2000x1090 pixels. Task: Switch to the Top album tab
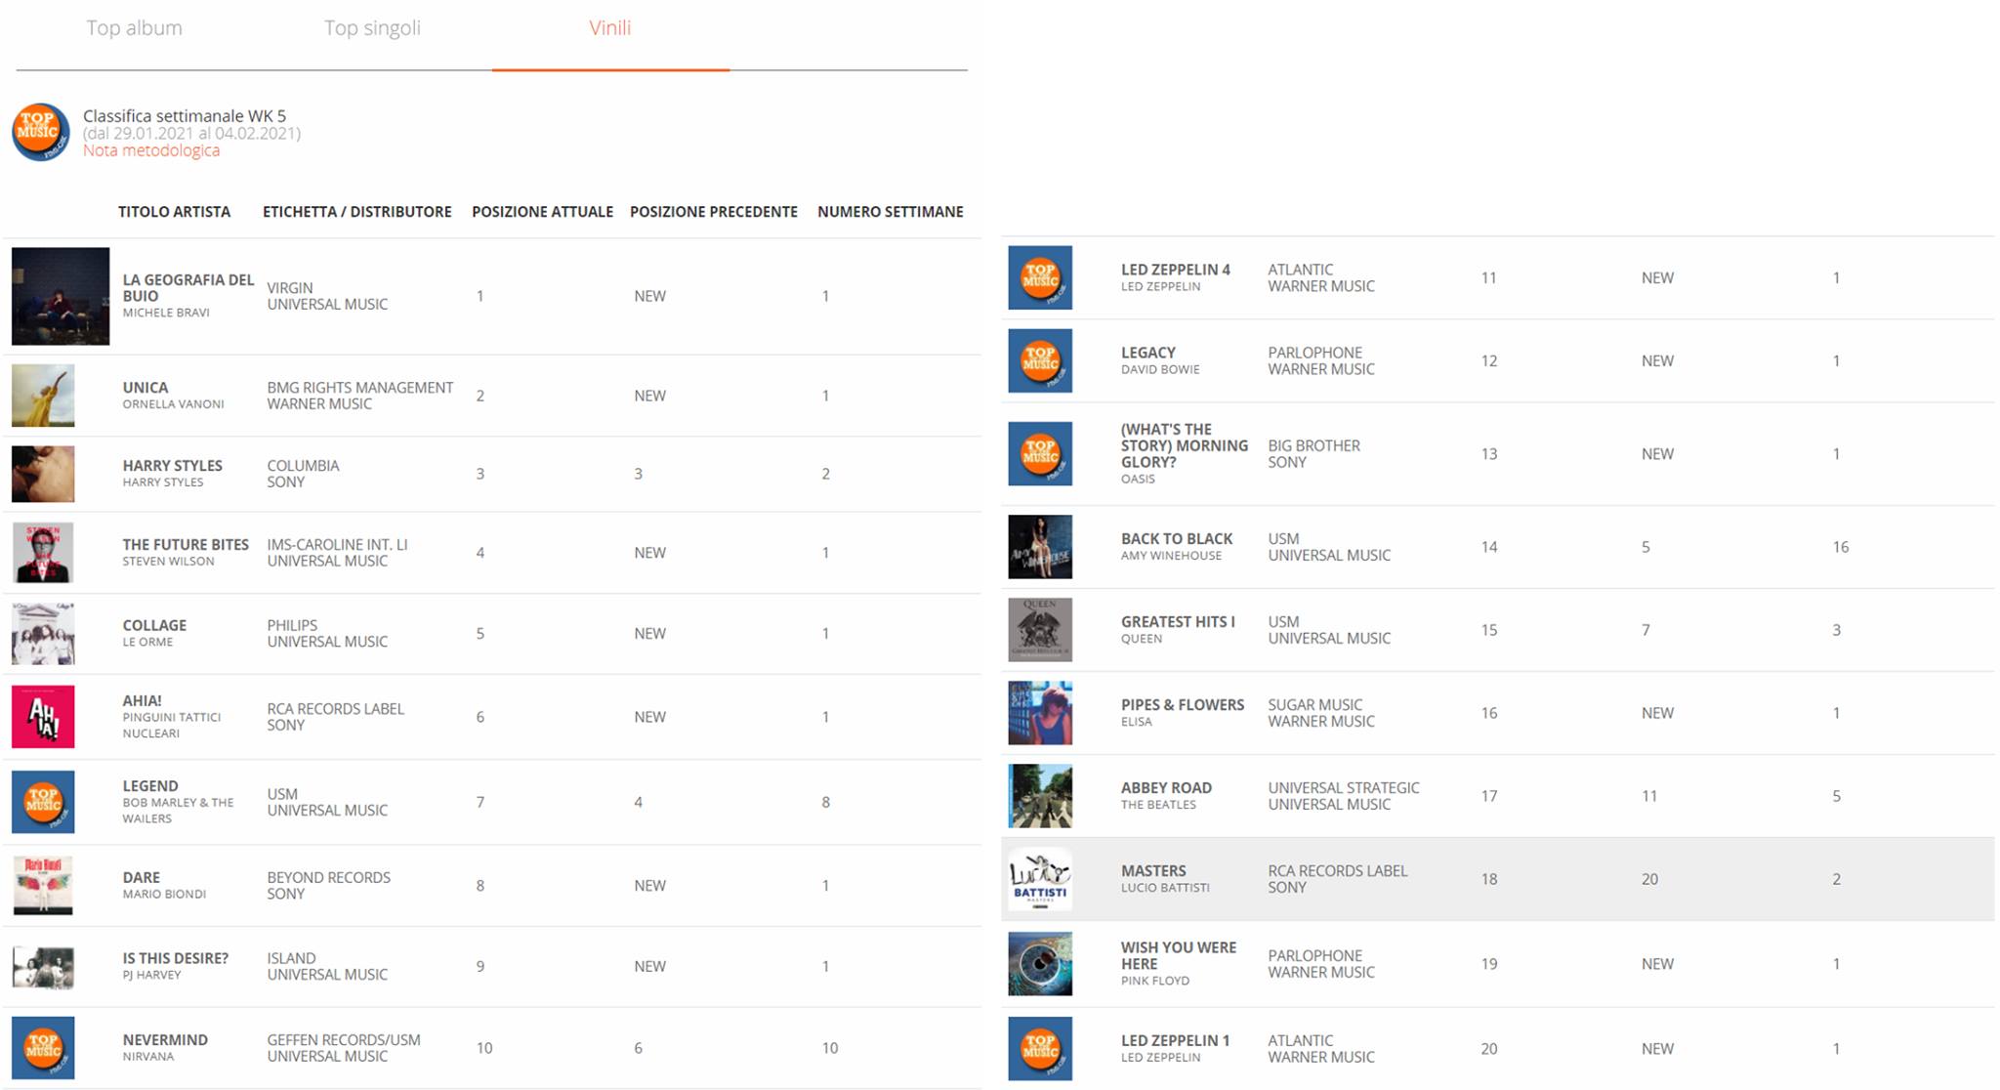(134, 28)
